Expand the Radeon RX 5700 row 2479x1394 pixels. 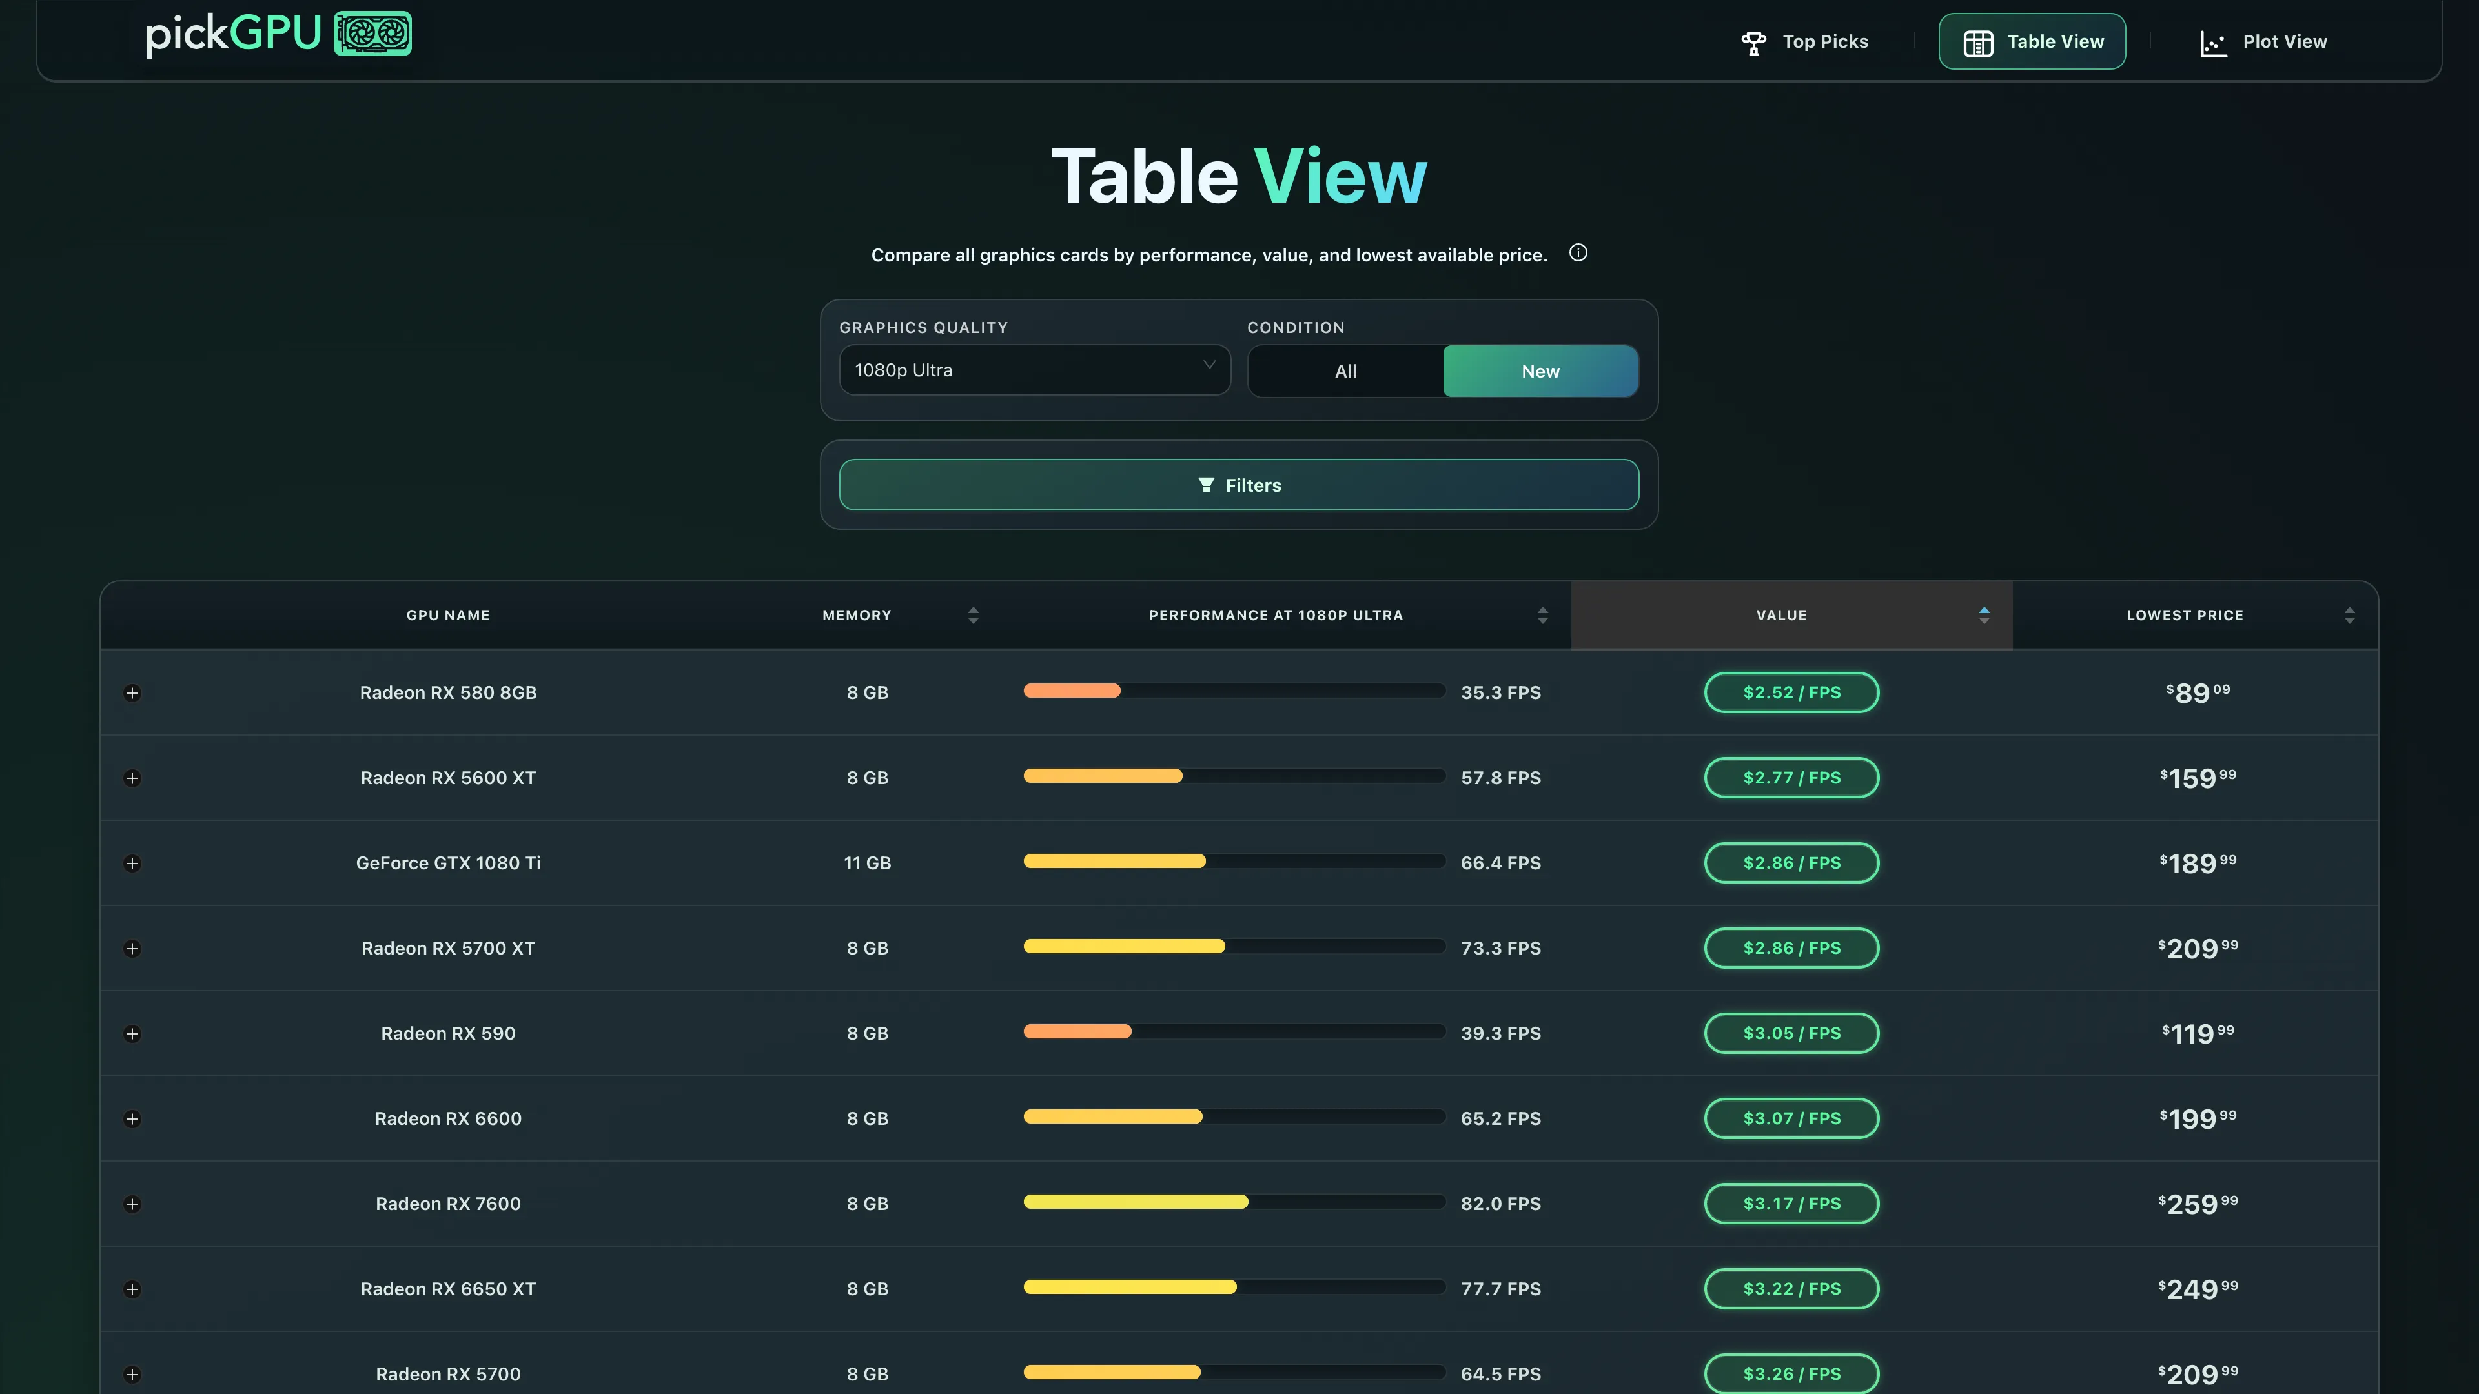point(133,1375)
